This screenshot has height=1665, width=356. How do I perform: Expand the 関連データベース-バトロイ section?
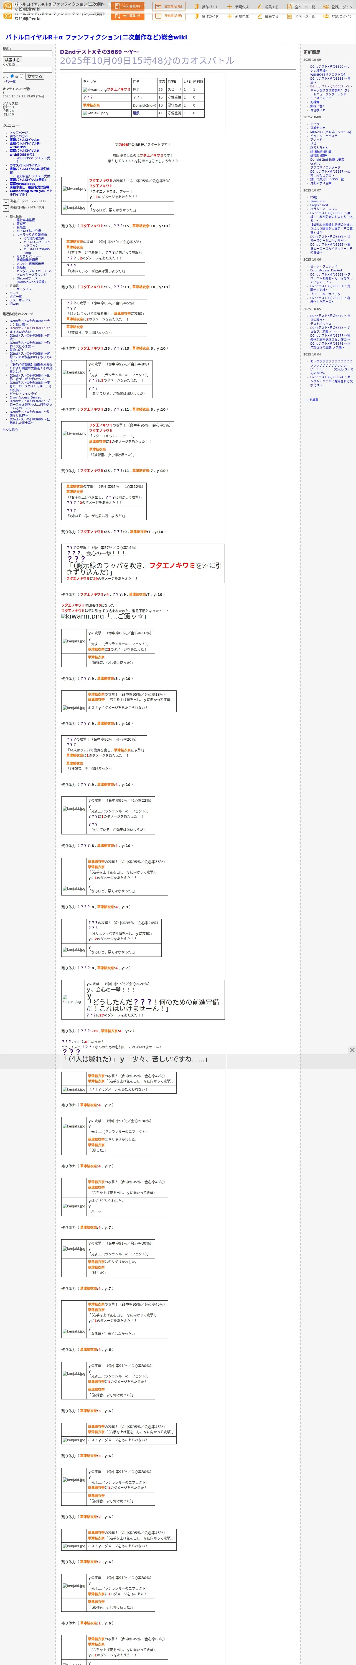[6, 202]
